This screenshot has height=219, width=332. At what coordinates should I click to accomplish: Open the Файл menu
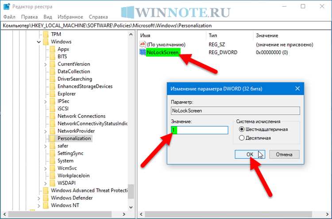pyautogui.click(x=9, y=17)
